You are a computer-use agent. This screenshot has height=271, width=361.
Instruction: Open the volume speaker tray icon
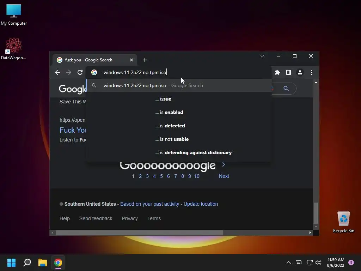pos(318,263)
